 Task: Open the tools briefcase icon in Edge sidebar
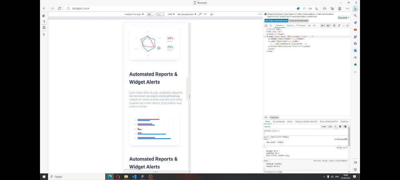355,29
